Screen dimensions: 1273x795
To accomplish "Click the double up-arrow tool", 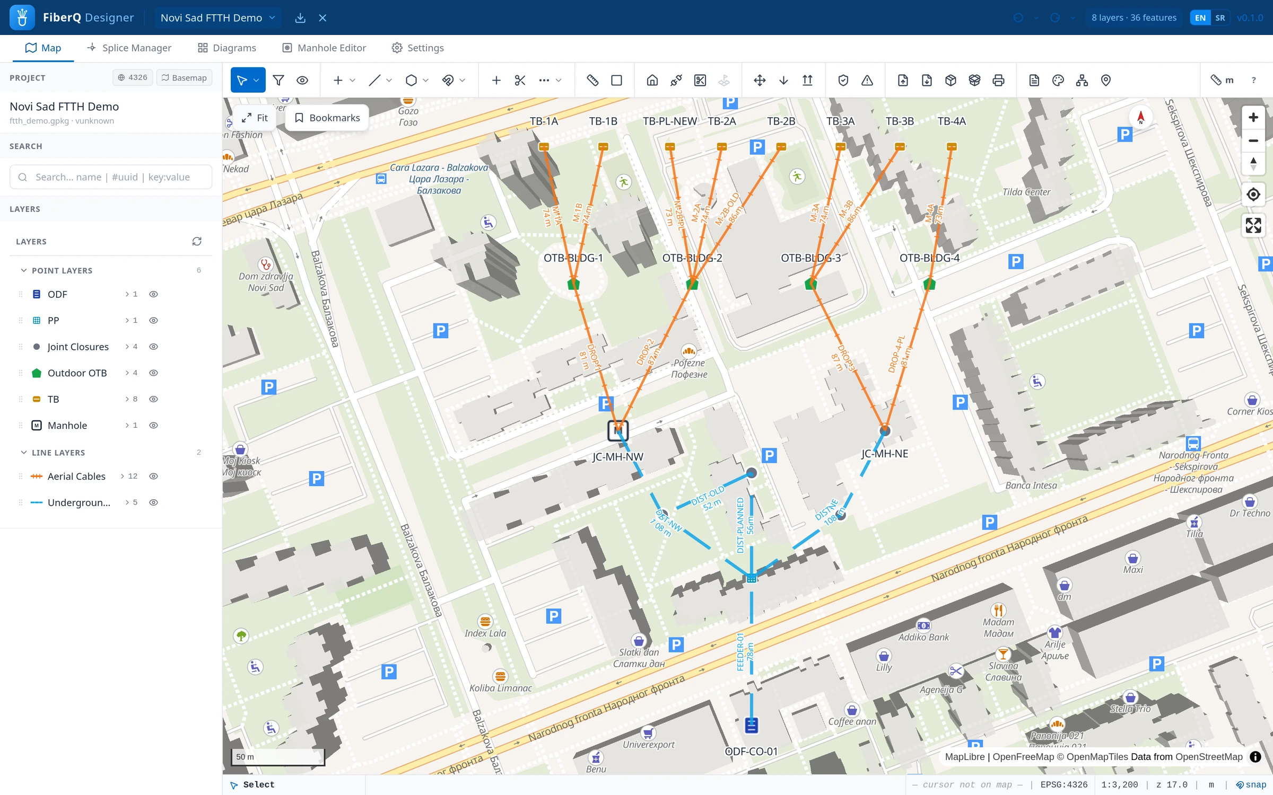I will tap(807, 80).
